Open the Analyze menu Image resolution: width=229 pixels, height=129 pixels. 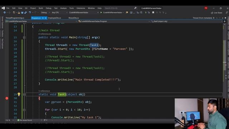click(63, 8)
